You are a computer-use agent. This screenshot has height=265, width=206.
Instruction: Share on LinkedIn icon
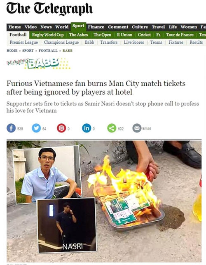(87, 128)
